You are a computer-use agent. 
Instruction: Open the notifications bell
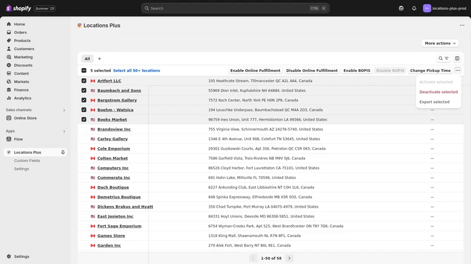point(414,8)
